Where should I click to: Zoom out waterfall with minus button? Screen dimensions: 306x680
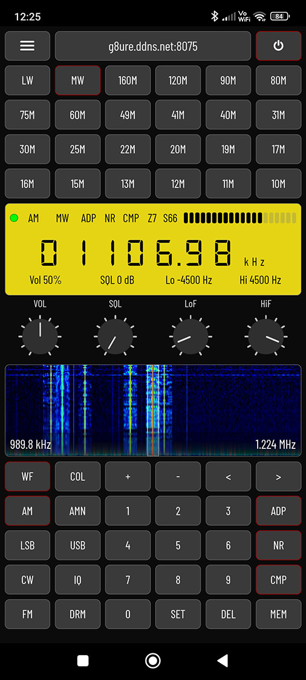coord(178,477)
